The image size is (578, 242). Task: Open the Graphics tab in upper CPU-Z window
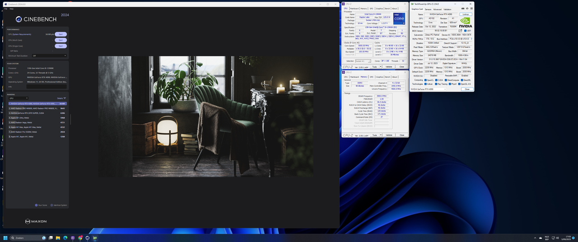pyautogui.click(x=379, y=8)
